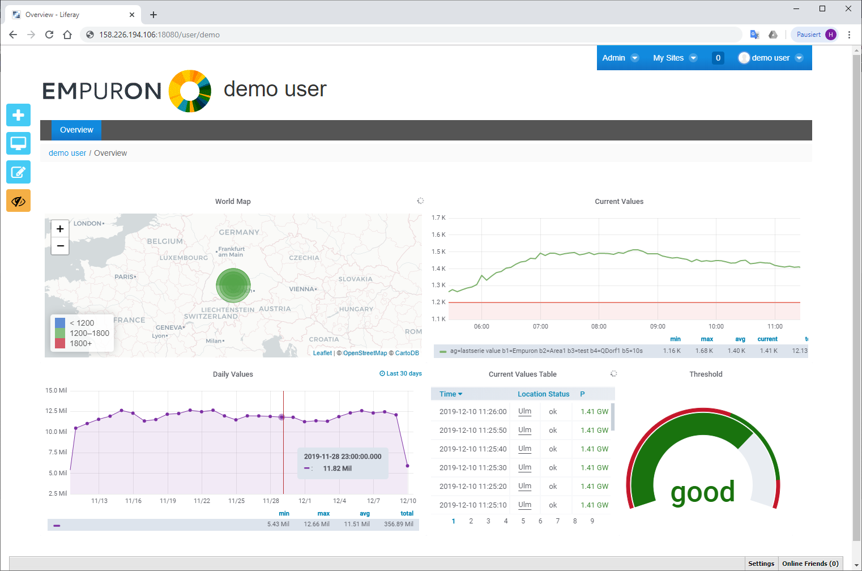Click the browser forward arrow
The image size is (862, 571).
[x=31, y=35]
